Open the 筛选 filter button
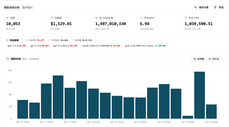Image resolution: width=229 pixels, height=127 pixels. [219, 7]
